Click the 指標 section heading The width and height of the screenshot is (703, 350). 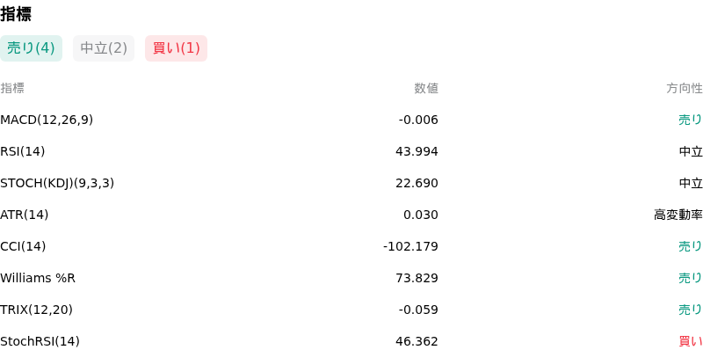point(16,14)
